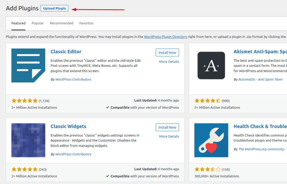
Task: Click the 2+ Million Active Installations text
Action: coord(34,176)
